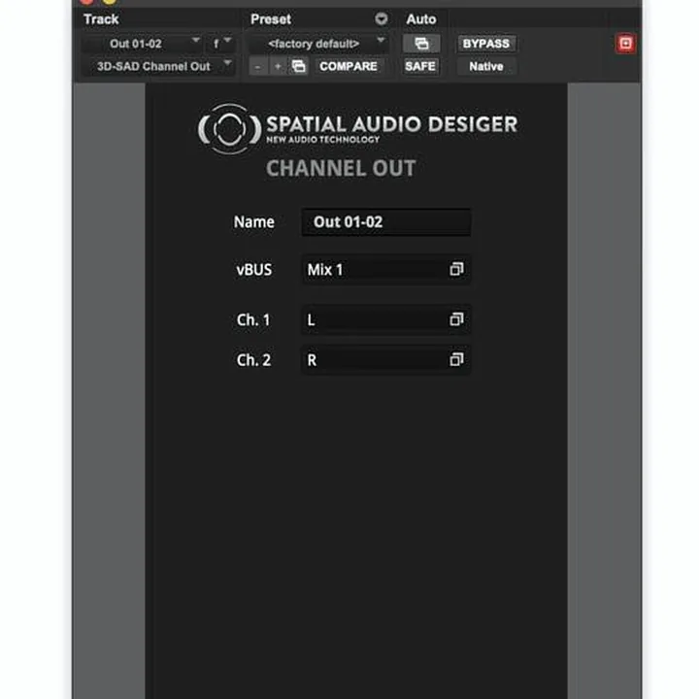Open the vBUS Mix 1 dropdown field
The height and width of the screenshot is (699, 699).
pyautogui.click(x=385, y=270)
